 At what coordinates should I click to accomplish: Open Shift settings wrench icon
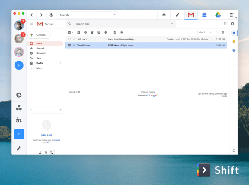point(19,148)
